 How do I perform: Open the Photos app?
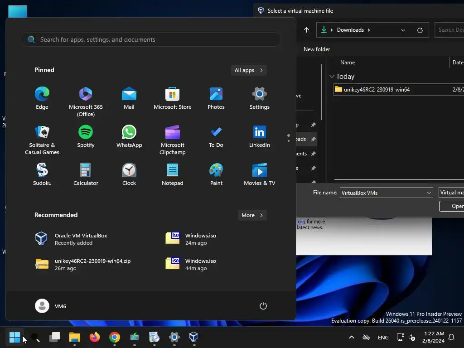tap(216, 98)
